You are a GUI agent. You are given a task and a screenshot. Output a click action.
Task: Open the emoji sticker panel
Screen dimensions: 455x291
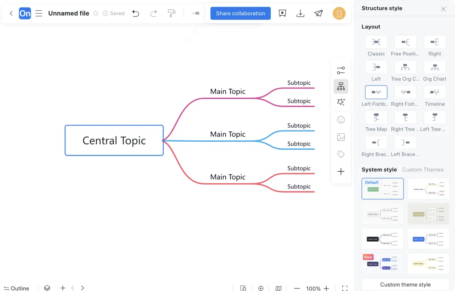341,120
